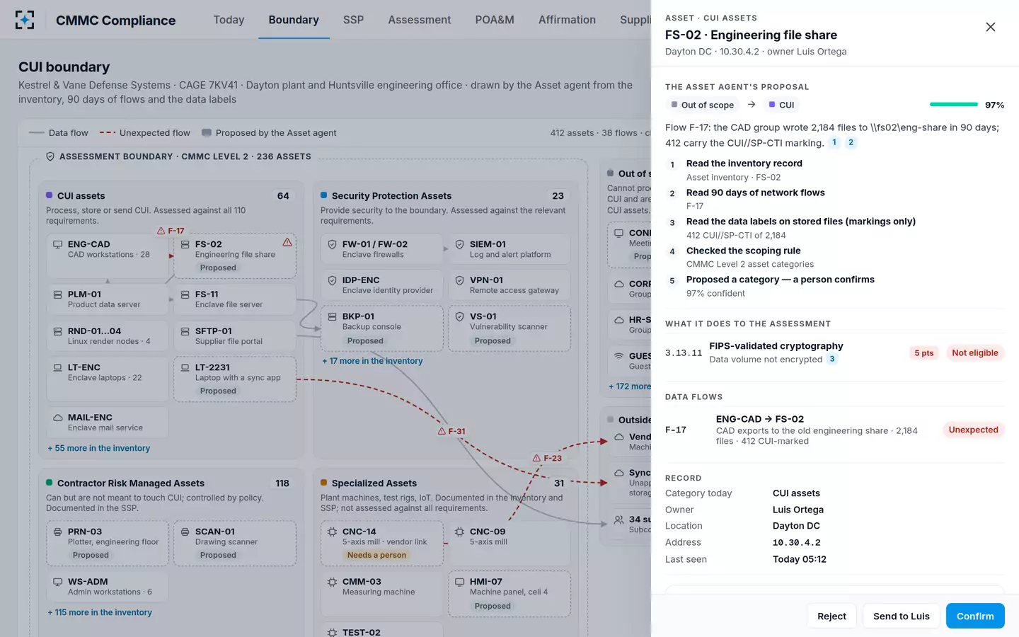Click the server icon on the PLM-01 card
This screenshot has width=1019, height=637.
tap(57, 294)
